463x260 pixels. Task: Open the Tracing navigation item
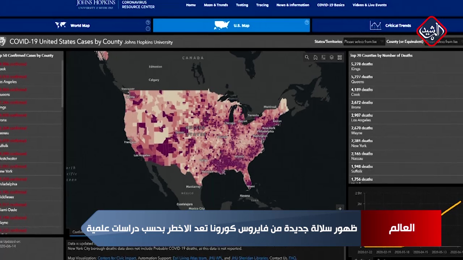coord(262,5)
